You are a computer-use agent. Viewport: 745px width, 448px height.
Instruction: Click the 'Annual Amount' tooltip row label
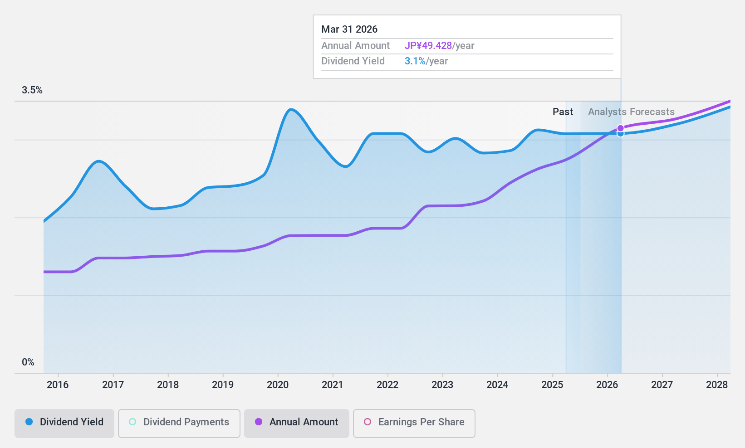355,46
